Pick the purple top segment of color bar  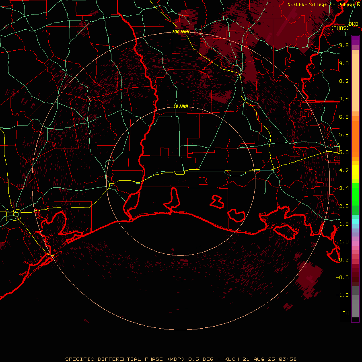coord(355,40)
